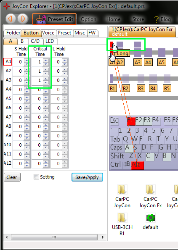Open the USB-3CH R1 folder
The height and width of the screenshot is (250, 178).
click(x=122, y=224)
